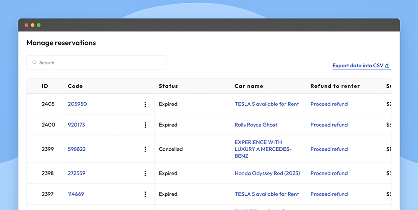Screen dimensions: 418x210
Task: Open TESLA S car link in row 2405
Action: pyautogui.click(x=267, y=104)
